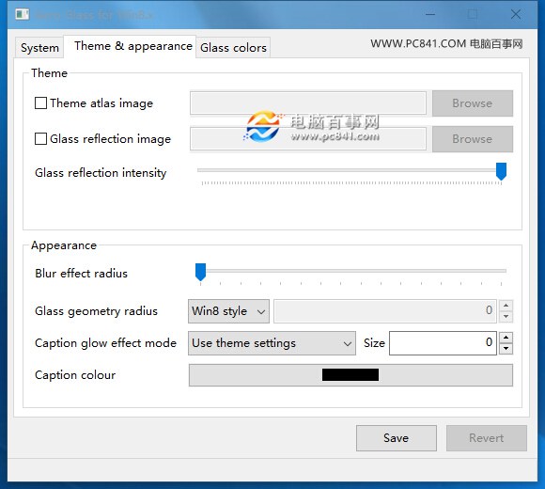Viewport: 545px width, 489px height.
Task: Click the Glass reflection intensity label
Action: point(101,173)
